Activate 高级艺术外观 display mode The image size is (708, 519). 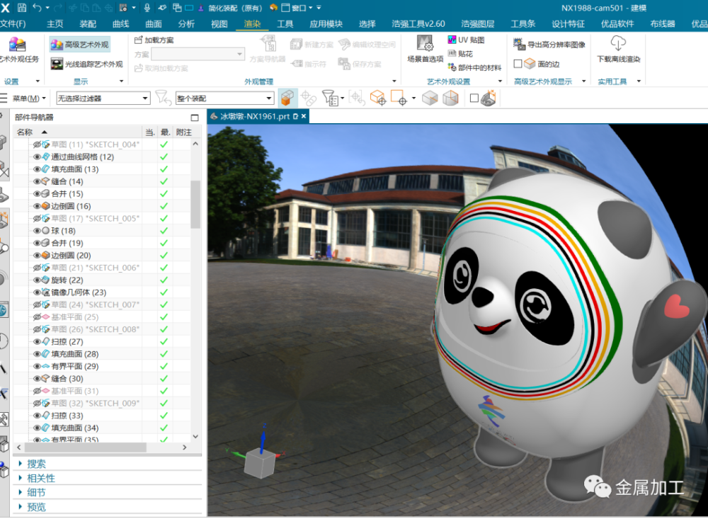[x=79, y=45]
